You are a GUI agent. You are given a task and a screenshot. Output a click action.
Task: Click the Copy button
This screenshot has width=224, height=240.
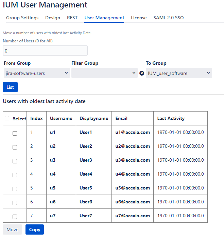pyautogui.click(x=35, y=229)
